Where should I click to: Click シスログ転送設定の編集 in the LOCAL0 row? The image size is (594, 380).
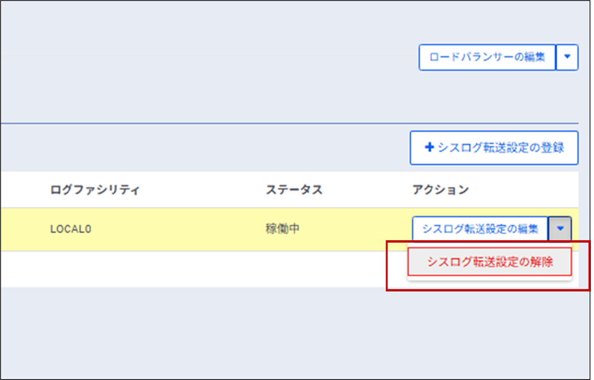(x=480, y=228)
